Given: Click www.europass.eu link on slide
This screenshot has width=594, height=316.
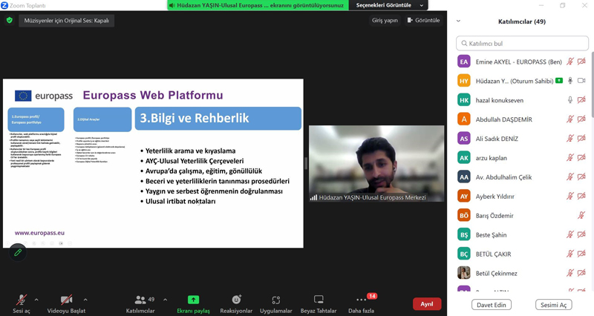Looking at the screenshot, I should 40,233.
